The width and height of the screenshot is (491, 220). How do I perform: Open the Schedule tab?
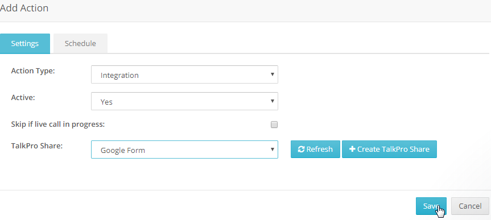pyautogui.click(x=80, y=44)
